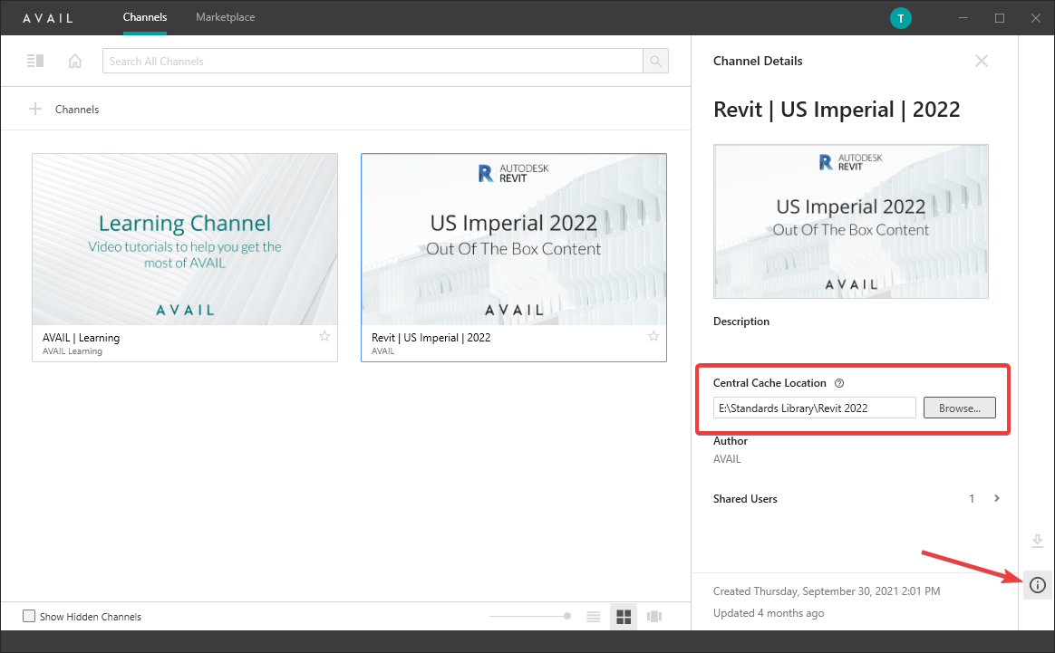Click the Author heading in details

pyautogui.click(x=730, y=441)
